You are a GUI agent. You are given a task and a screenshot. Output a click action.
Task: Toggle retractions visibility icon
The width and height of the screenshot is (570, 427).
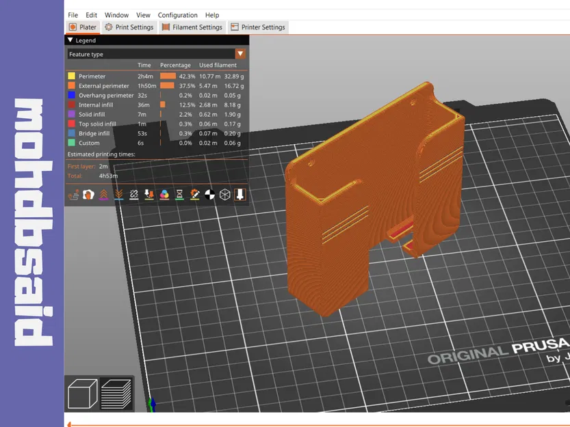103,195
